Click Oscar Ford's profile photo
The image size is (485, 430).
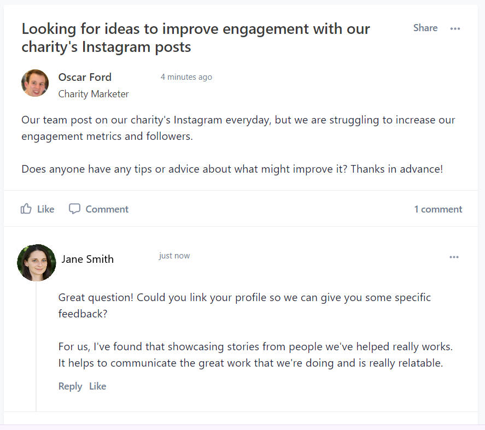coord(35,83)
